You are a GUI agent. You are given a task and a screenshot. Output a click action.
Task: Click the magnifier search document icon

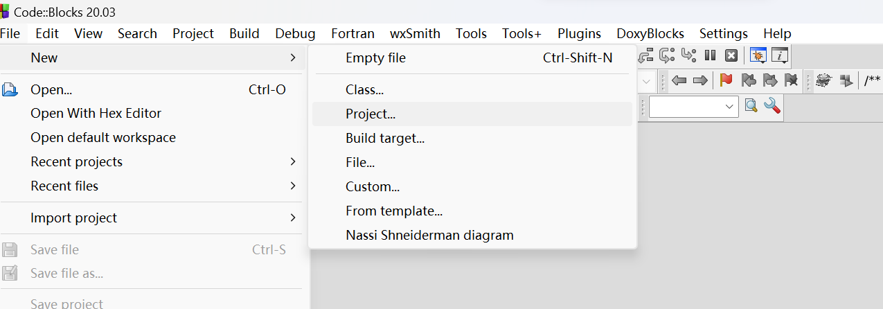pyautogui.click(x=751, y=106)
